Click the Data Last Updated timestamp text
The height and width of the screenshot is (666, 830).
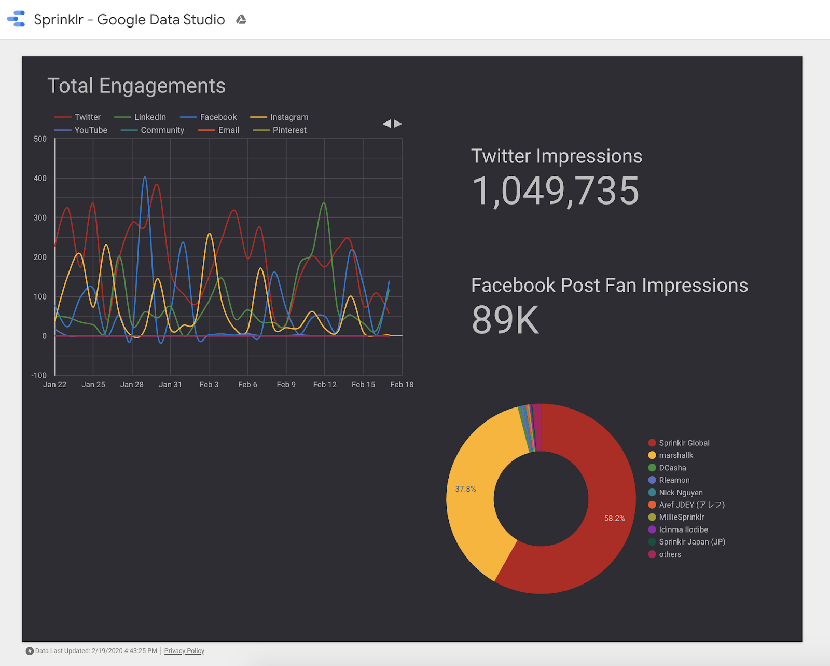(96, 651)
